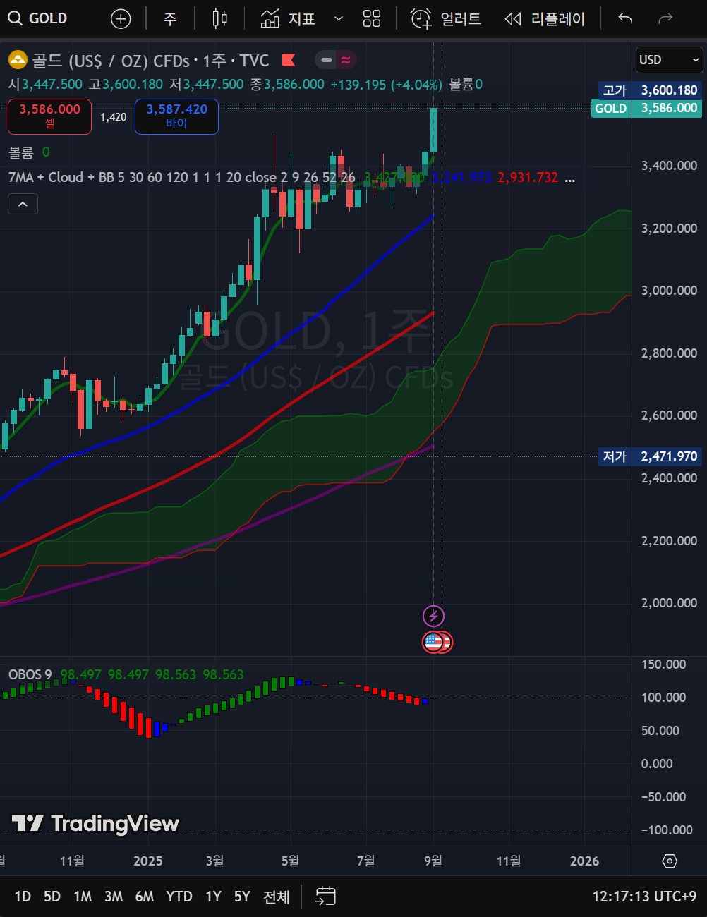
Task: Open the layout templates grid icon
Action: (371, 19)
